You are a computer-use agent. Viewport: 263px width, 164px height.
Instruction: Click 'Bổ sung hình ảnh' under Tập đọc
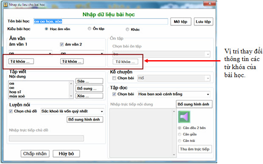[x=194, y=104]
